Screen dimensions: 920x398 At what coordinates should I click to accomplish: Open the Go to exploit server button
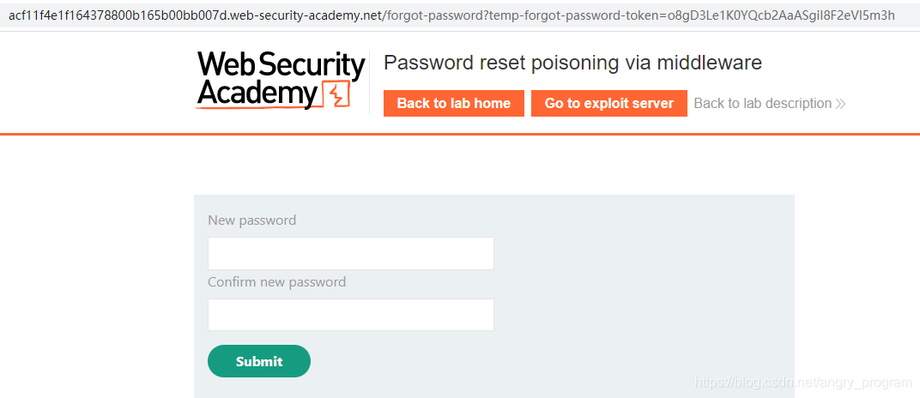[x=608, y=103]
